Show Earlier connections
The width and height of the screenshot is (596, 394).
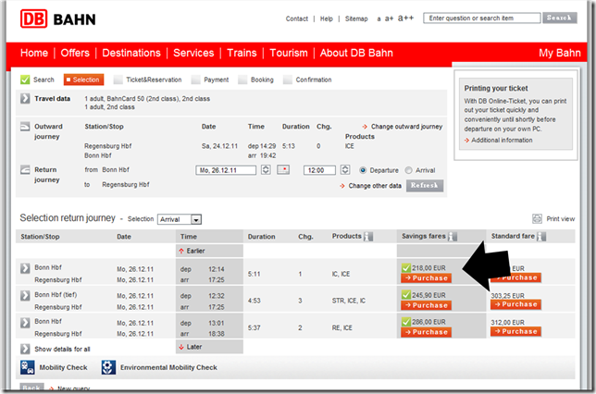[192, 251]
